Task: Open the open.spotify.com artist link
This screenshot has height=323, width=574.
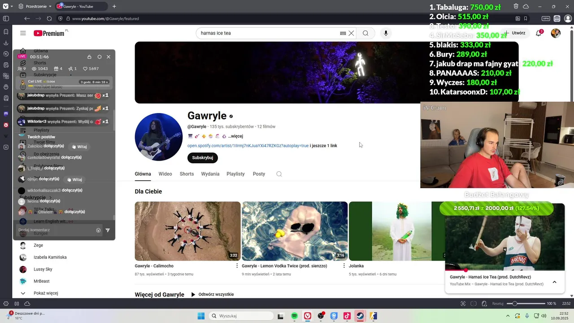Action: 248,146
